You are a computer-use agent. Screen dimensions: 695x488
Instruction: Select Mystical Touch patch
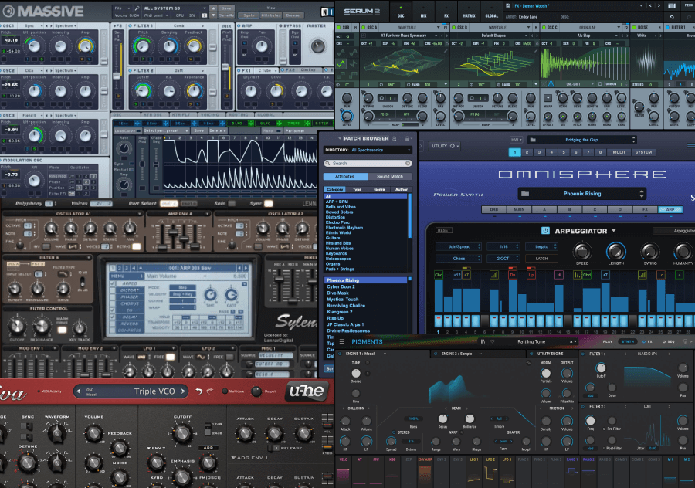[343, 299]
